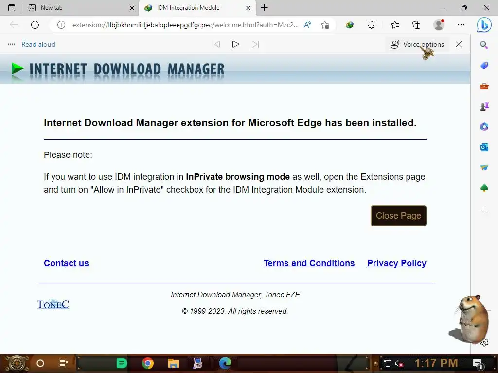Close the IDM Integration Module tab
The image size is (498, 373).
point(248,8)
